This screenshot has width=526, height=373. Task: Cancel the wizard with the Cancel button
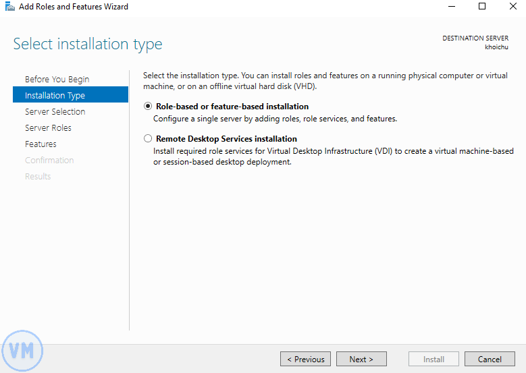coord(490,359)
